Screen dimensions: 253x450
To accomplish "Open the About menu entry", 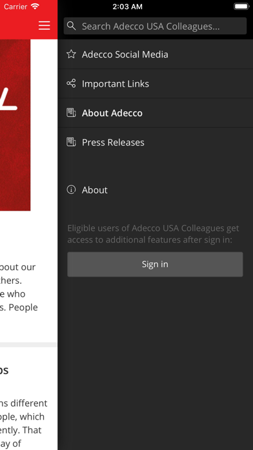I will tap(156, 189).
